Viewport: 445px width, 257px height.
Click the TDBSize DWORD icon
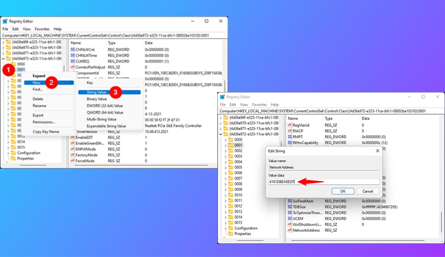[x=290, y=207]
